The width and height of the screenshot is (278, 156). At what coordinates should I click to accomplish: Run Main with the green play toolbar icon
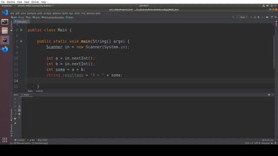[x=251, y=17]
